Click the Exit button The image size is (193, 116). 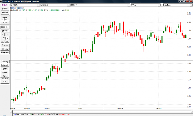click(x=5, y=82)
